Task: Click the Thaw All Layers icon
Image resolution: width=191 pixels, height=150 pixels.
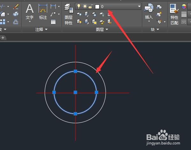Action: point(94,22)
